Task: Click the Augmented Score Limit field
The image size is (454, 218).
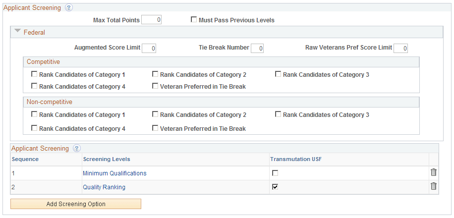Action: coord(149,48)
